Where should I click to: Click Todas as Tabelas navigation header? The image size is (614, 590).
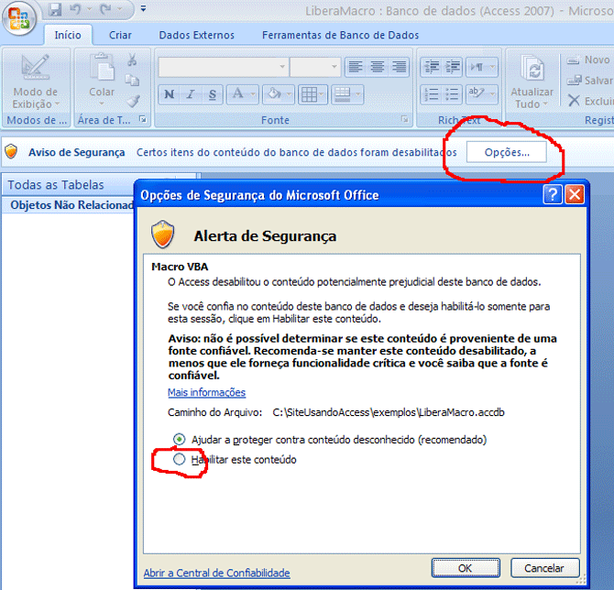click(x=56, y=184)
